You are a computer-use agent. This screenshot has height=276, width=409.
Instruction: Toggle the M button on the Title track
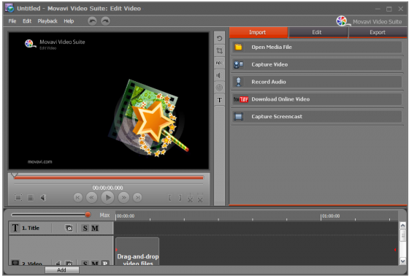95,229
